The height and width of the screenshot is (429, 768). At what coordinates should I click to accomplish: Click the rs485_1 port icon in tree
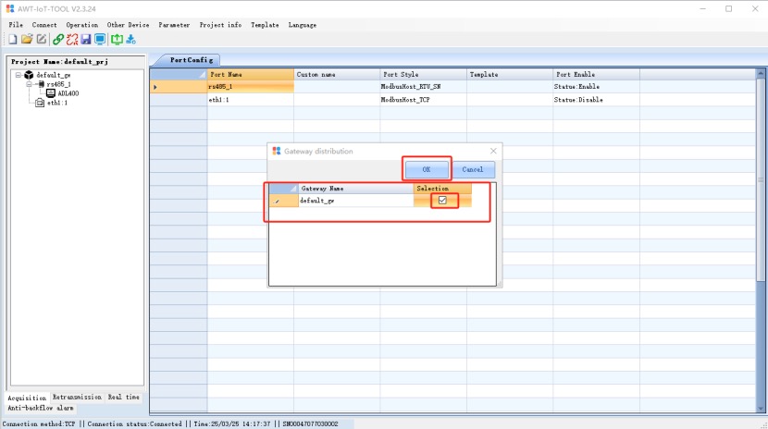(41, 84)
